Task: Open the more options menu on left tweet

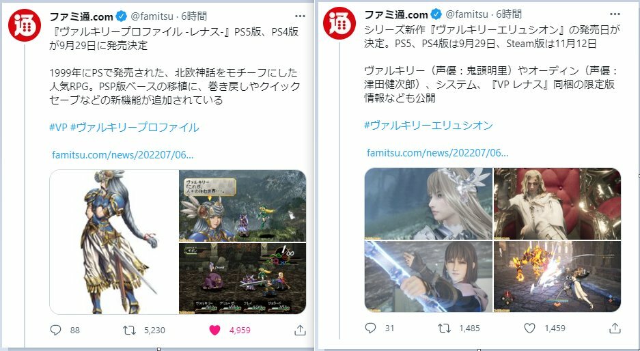Action: (300, 16)
